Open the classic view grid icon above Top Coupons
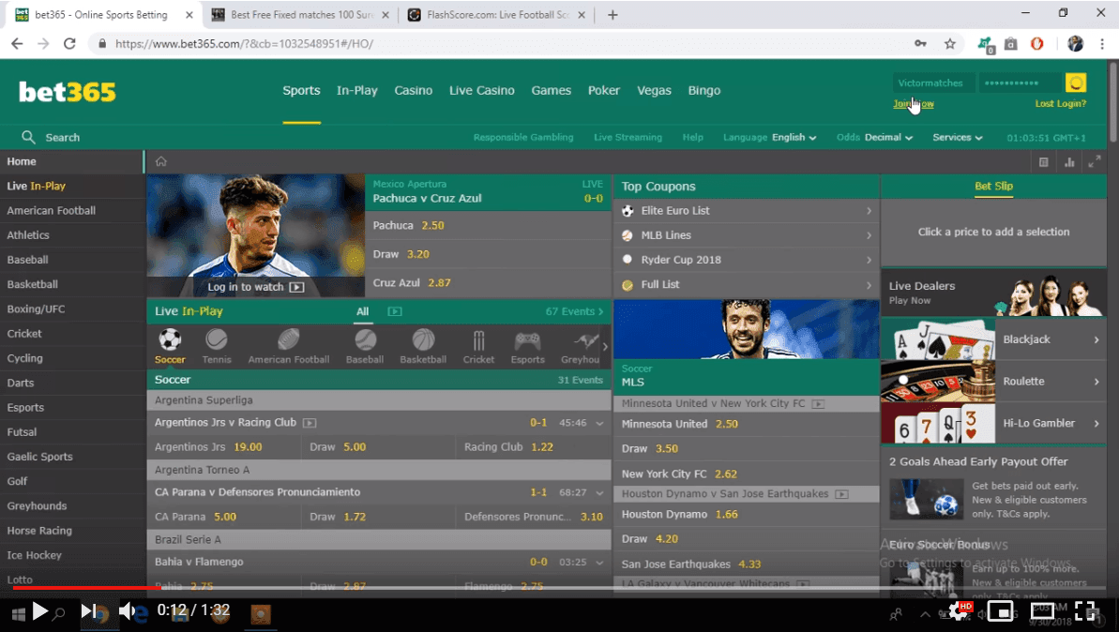 (1043, 161)
